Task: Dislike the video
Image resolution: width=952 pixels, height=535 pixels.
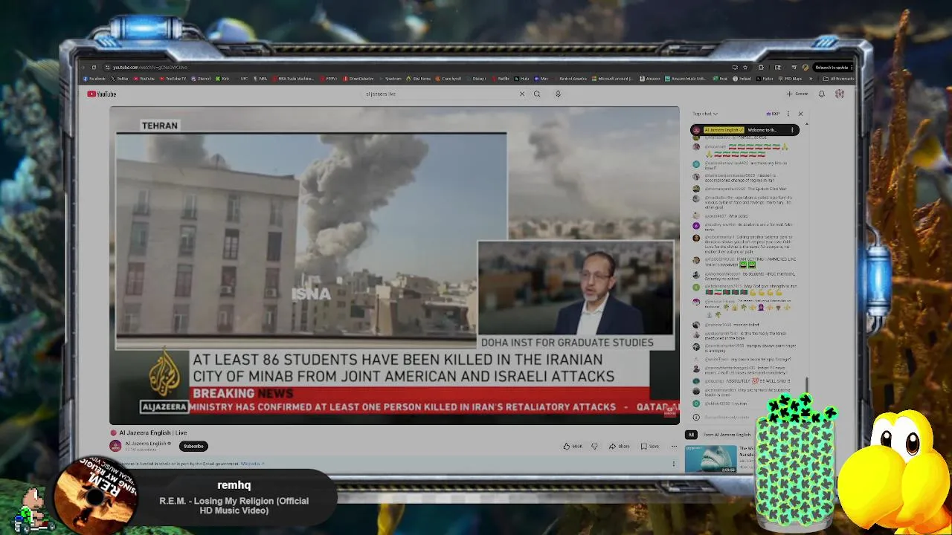Action: (x=594, y=446)
